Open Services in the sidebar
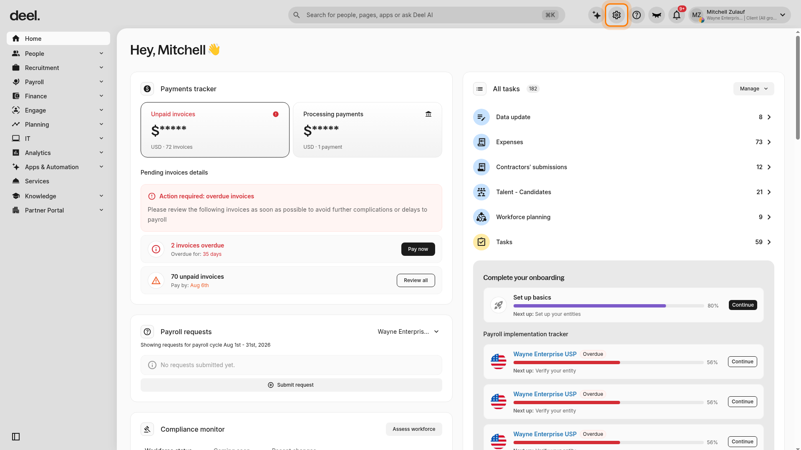This screenshot has width=801, height=450. pos(58,181)
